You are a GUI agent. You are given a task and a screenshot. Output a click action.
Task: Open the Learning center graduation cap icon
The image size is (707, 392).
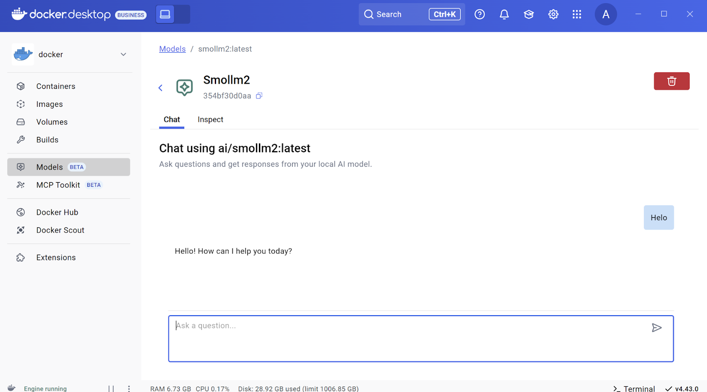(529, 14)
